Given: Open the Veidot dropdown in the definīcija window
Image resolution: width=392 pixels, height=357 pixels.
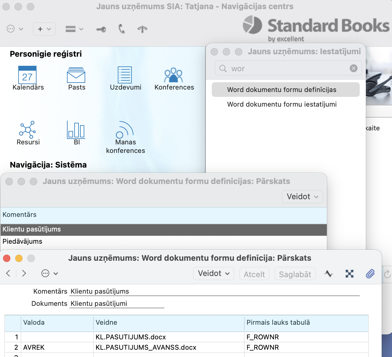Looking at the screenshot, I should (213, 274).
